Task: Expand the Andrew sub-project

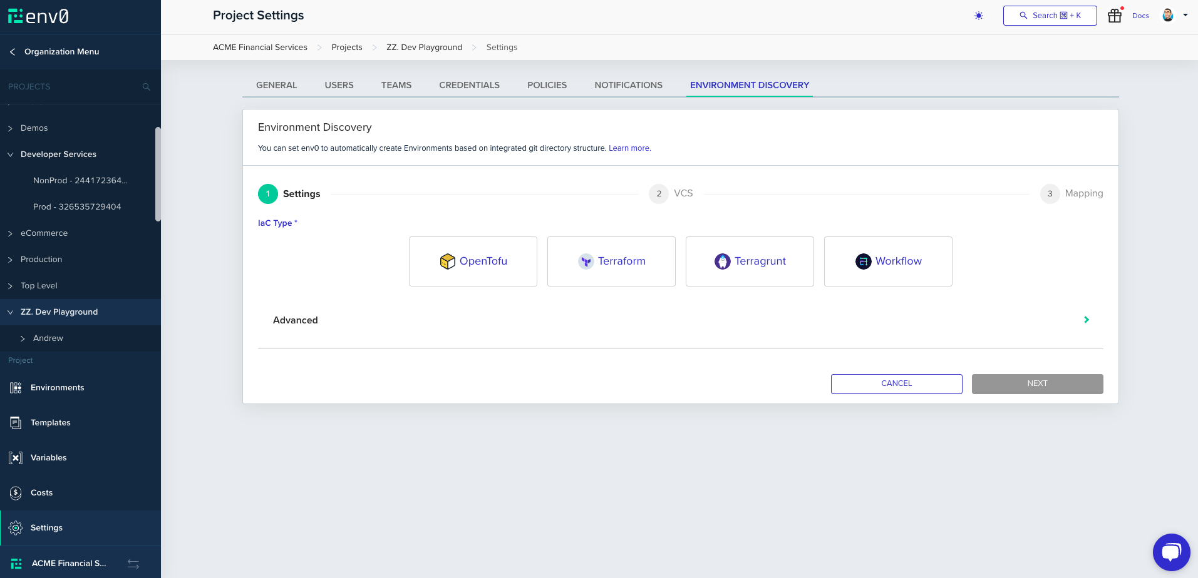Action: coord(23,338)
